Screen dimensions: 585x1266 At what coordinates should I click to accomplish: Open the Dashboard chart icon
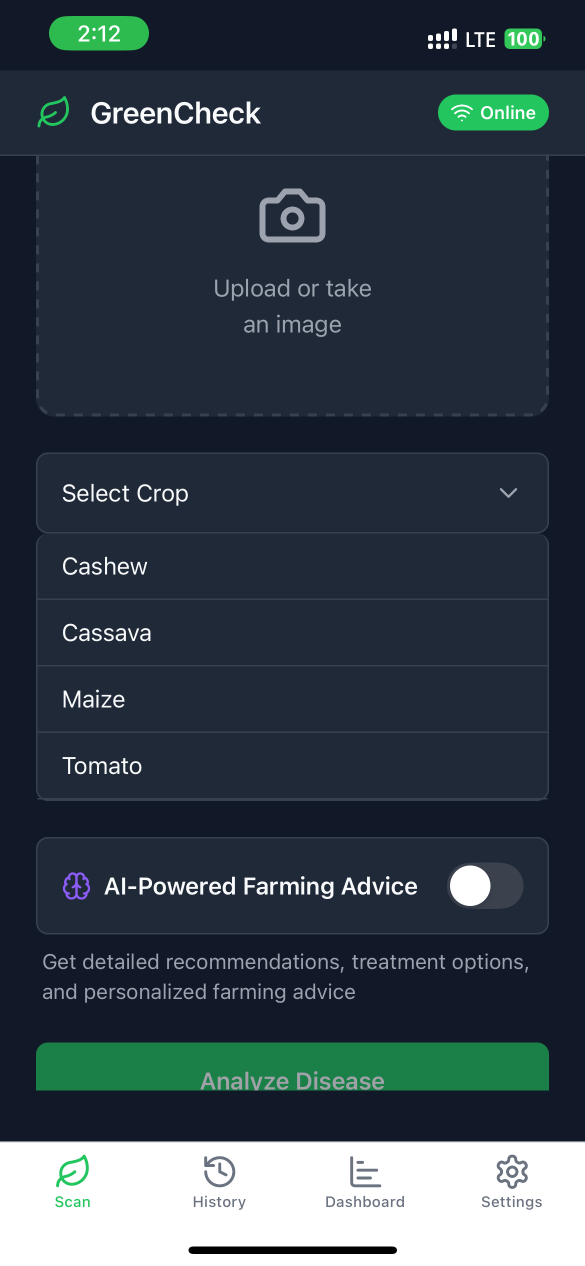click(365, 1171)
